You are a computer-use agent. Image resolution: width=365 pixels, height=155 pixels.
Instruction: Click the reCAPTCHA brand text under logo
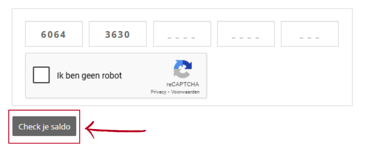pyautogui.click(x=183, y=84)
